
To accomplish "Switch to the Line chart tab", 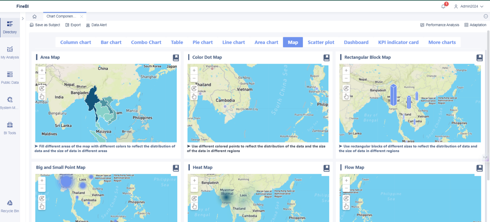I will (234, 42).
